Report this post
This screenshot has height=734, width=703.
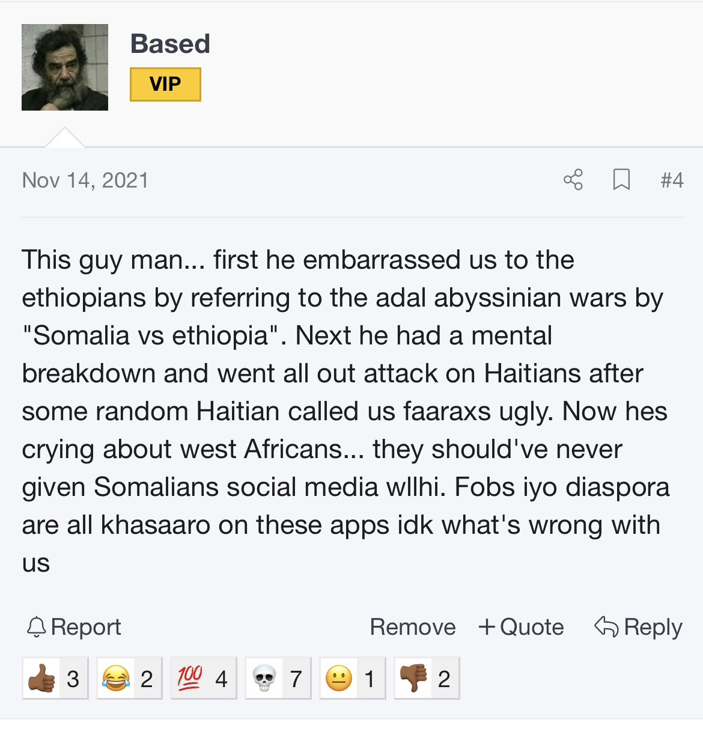click(x=74, y=627)
